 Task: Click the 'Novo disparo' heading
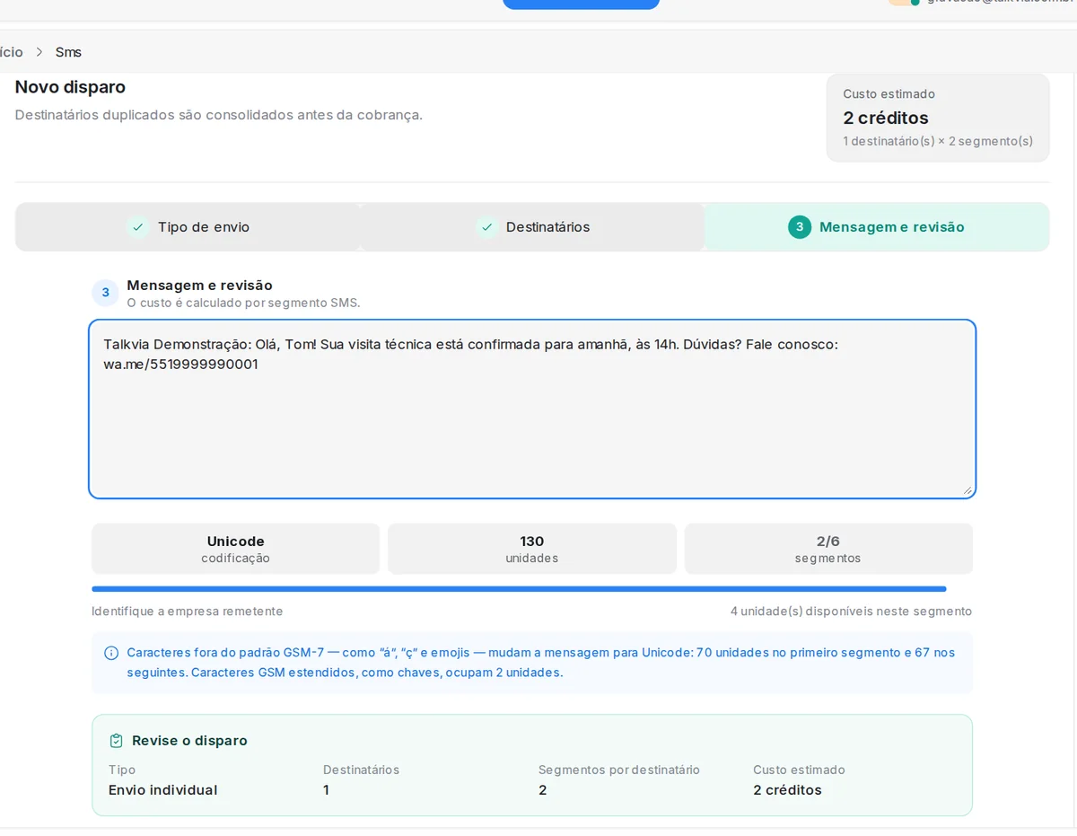click(x=70, y=87)
